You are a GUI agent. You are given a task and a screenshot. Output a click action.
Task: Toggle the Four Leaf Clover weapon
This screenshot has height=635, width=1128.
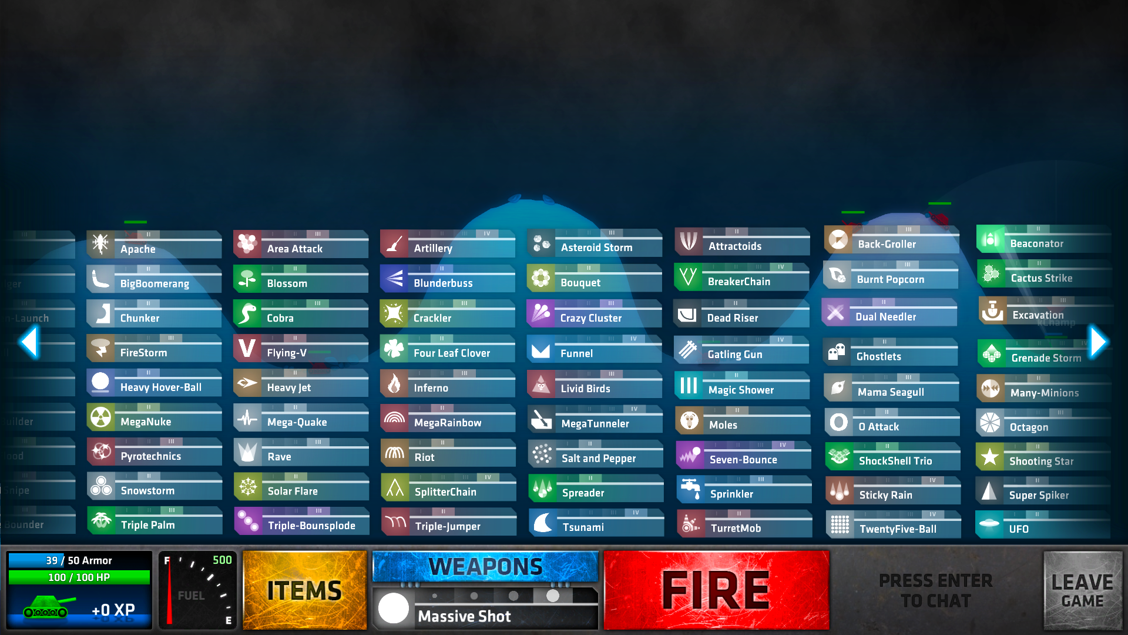pyautogui.click(x=451, y=353)
